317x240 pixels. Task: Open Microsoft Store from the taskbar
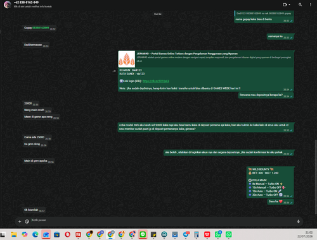(x=56, y=234)
